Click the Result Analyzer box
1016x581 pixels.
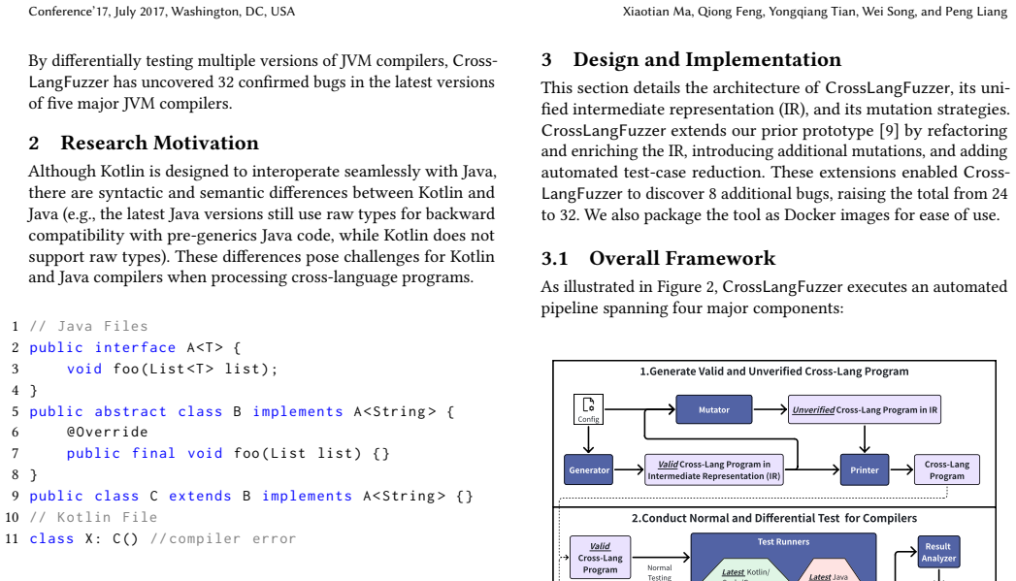pyautogui.click(x=938, y=552)
